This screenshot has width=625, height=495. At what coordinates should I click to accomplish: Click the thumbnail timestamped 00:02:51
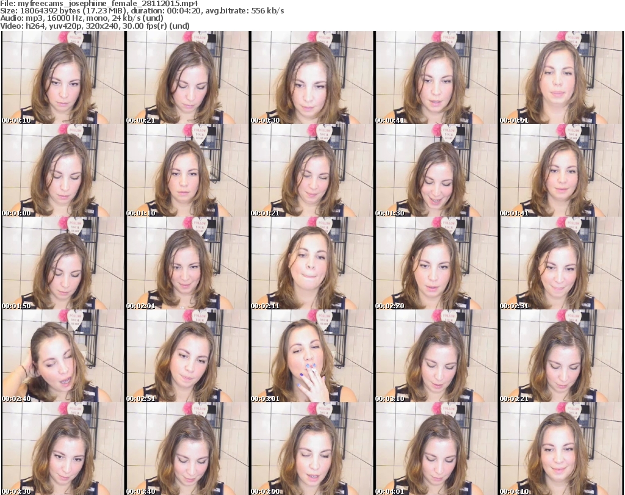[187, 356]
